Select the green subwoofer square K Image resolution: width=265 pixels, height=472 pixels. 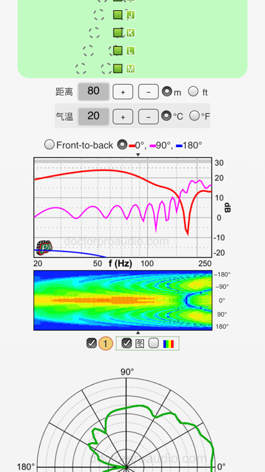coord(118,33)
